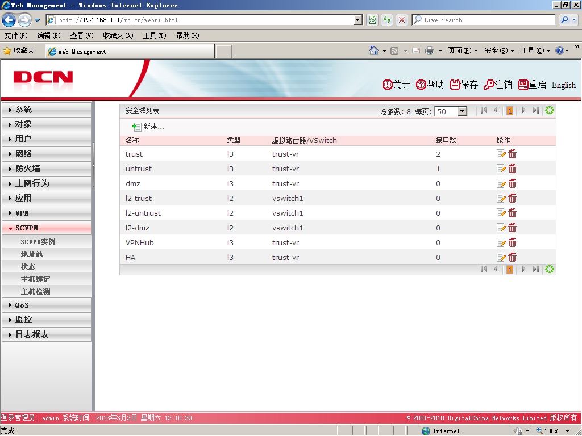
Task: Open the 帮助(H) menu
Action: pyautogui.click(x=188, y=36)
